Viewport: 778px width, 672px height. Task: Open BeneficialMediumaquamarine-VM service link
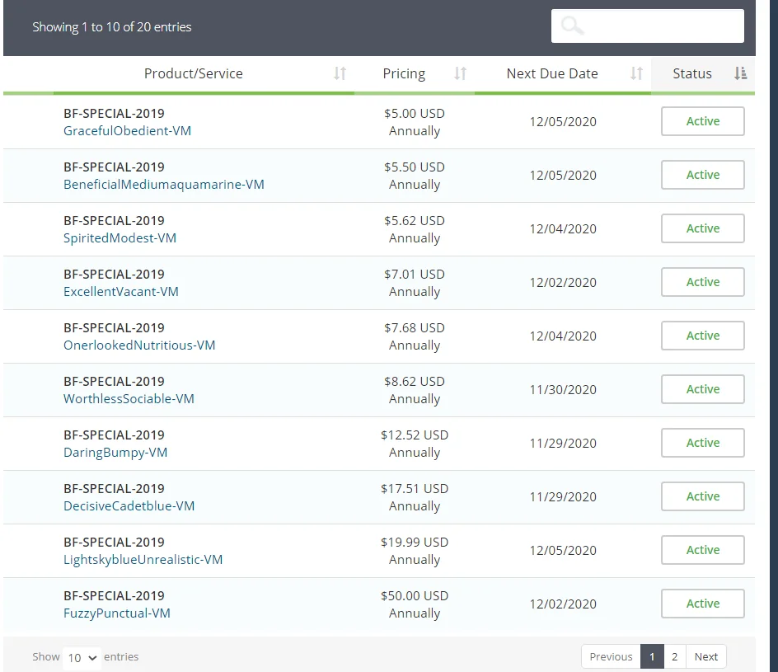(x=164, y=185)
